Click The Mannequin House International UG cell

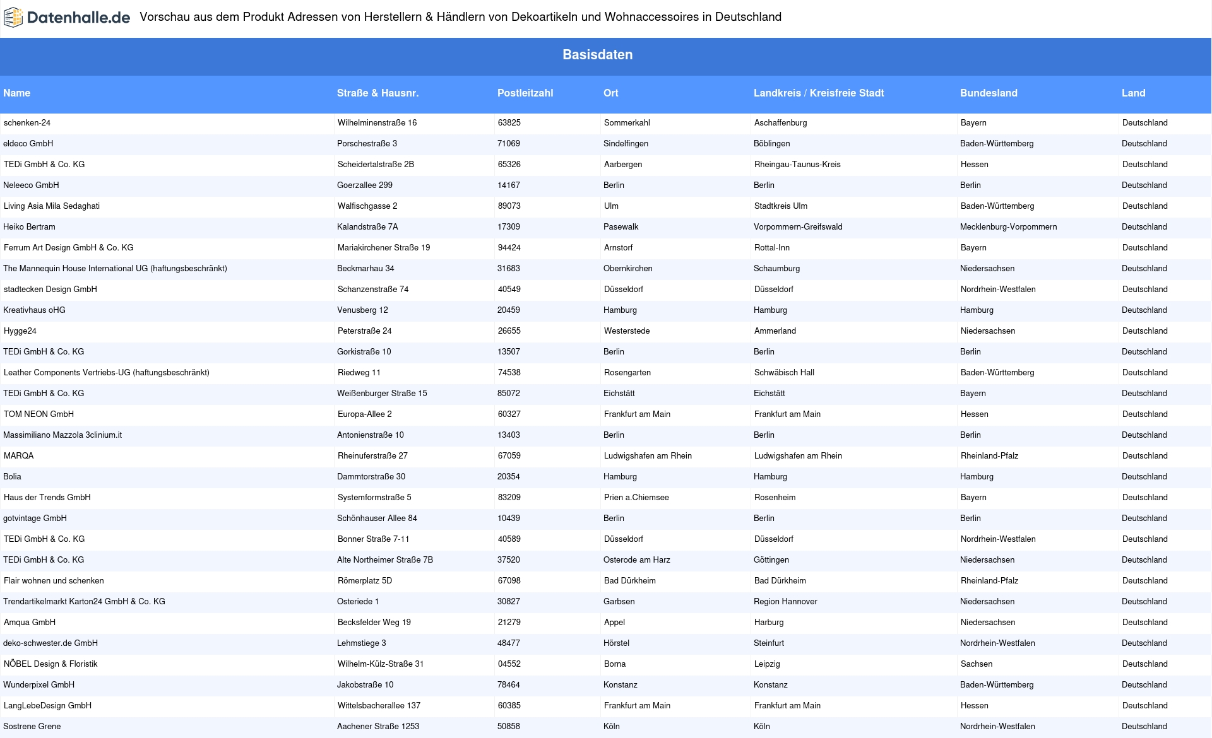(115, 269)
